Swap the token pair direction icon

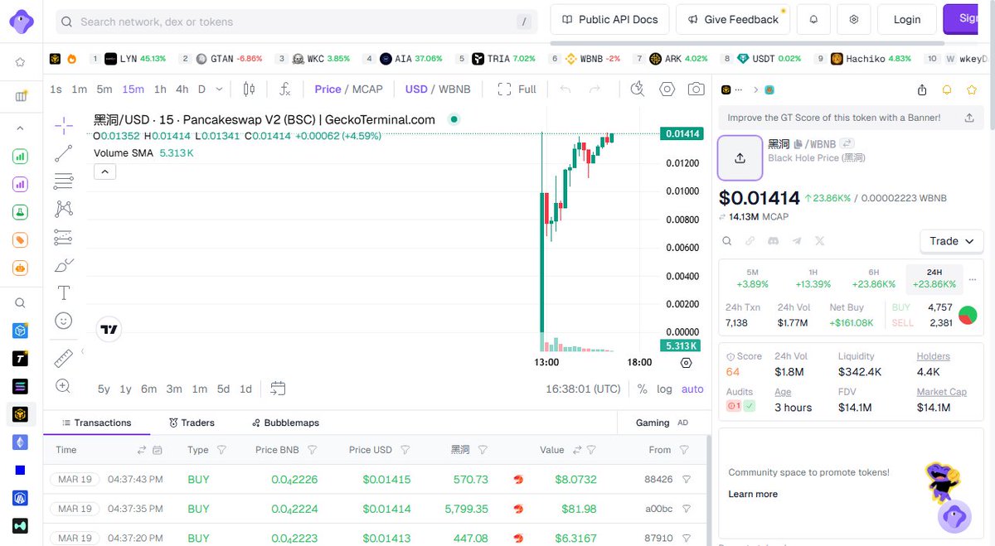[x=847, y=144]
